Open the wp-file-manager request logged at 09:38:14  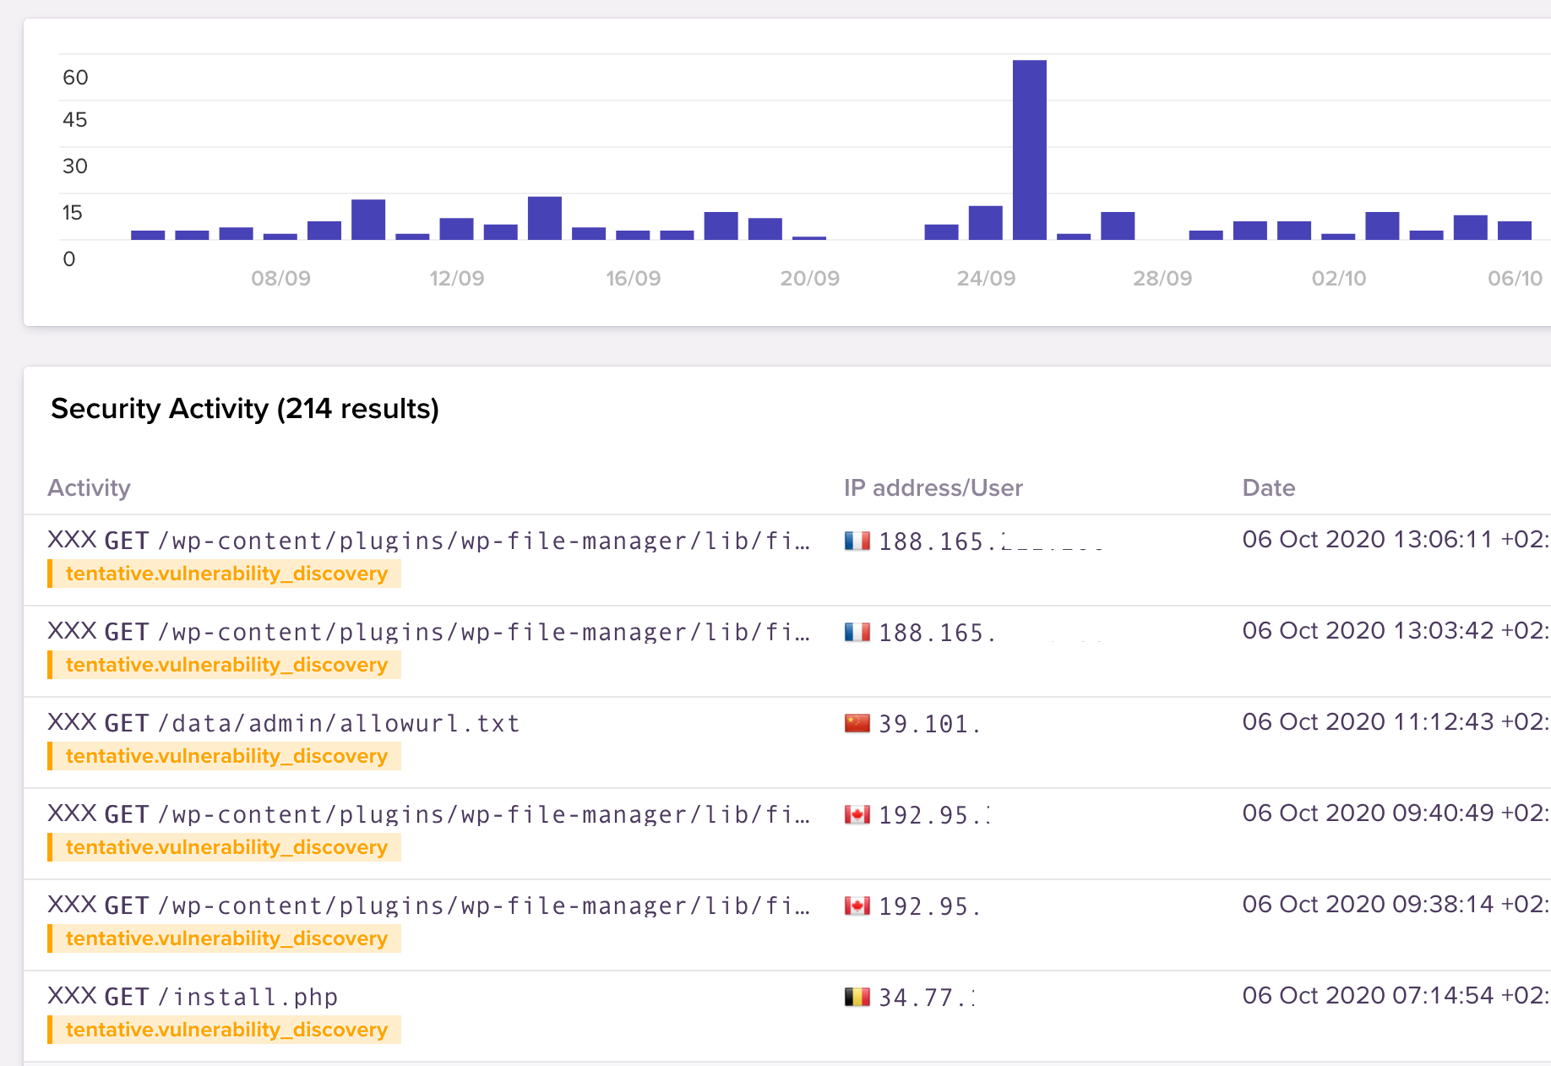pos(428,906)
